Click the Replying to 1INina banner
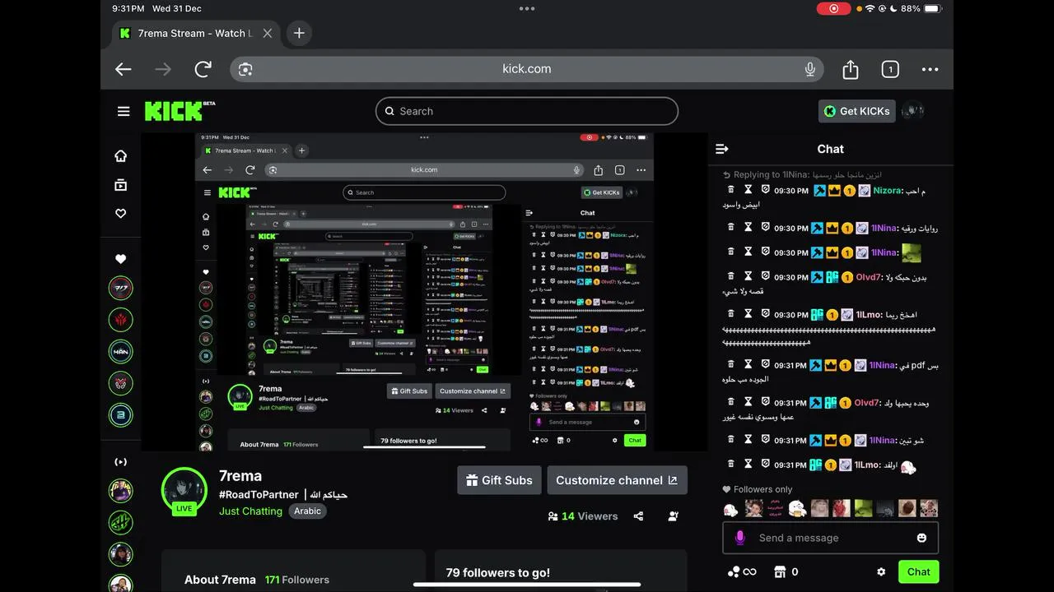1054x592 pixels. tap(801, 174)
